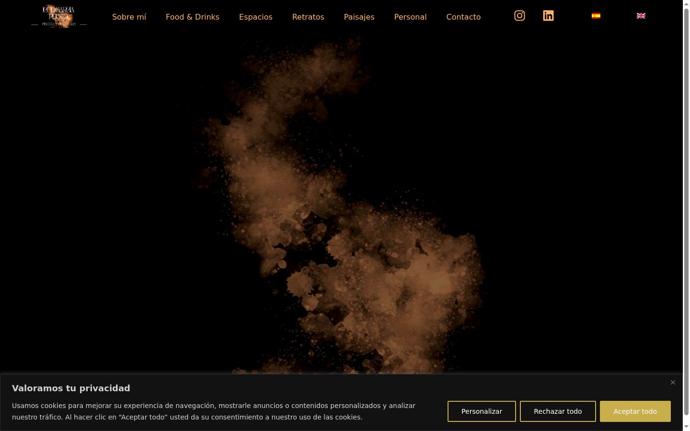Click the site logo in the header
690x431 pixels.
[x=59, y=16]
